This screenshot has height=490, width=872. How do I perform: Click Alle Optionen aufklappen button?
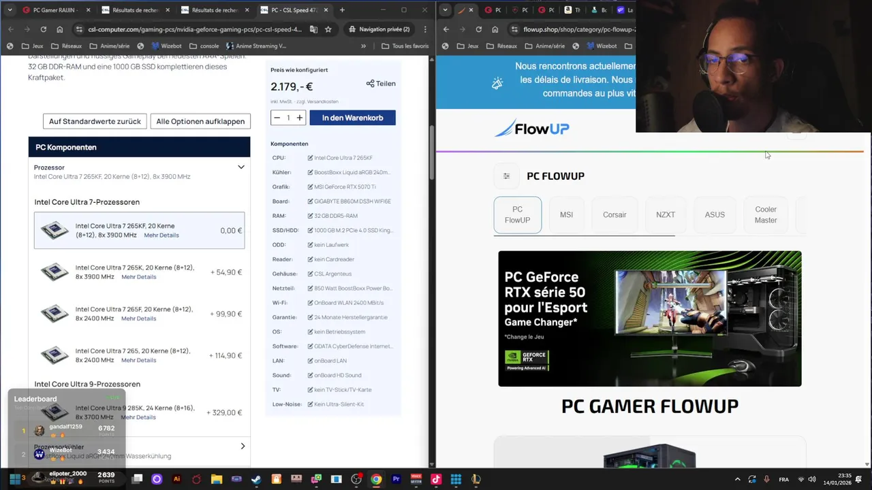[200, 121]
